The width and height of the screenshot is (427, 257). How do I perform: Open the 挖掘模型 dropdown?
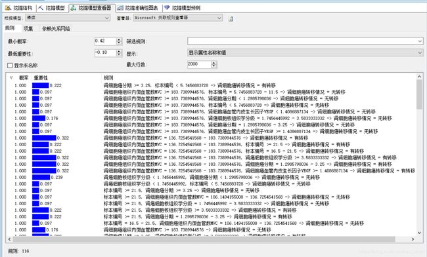68,18
